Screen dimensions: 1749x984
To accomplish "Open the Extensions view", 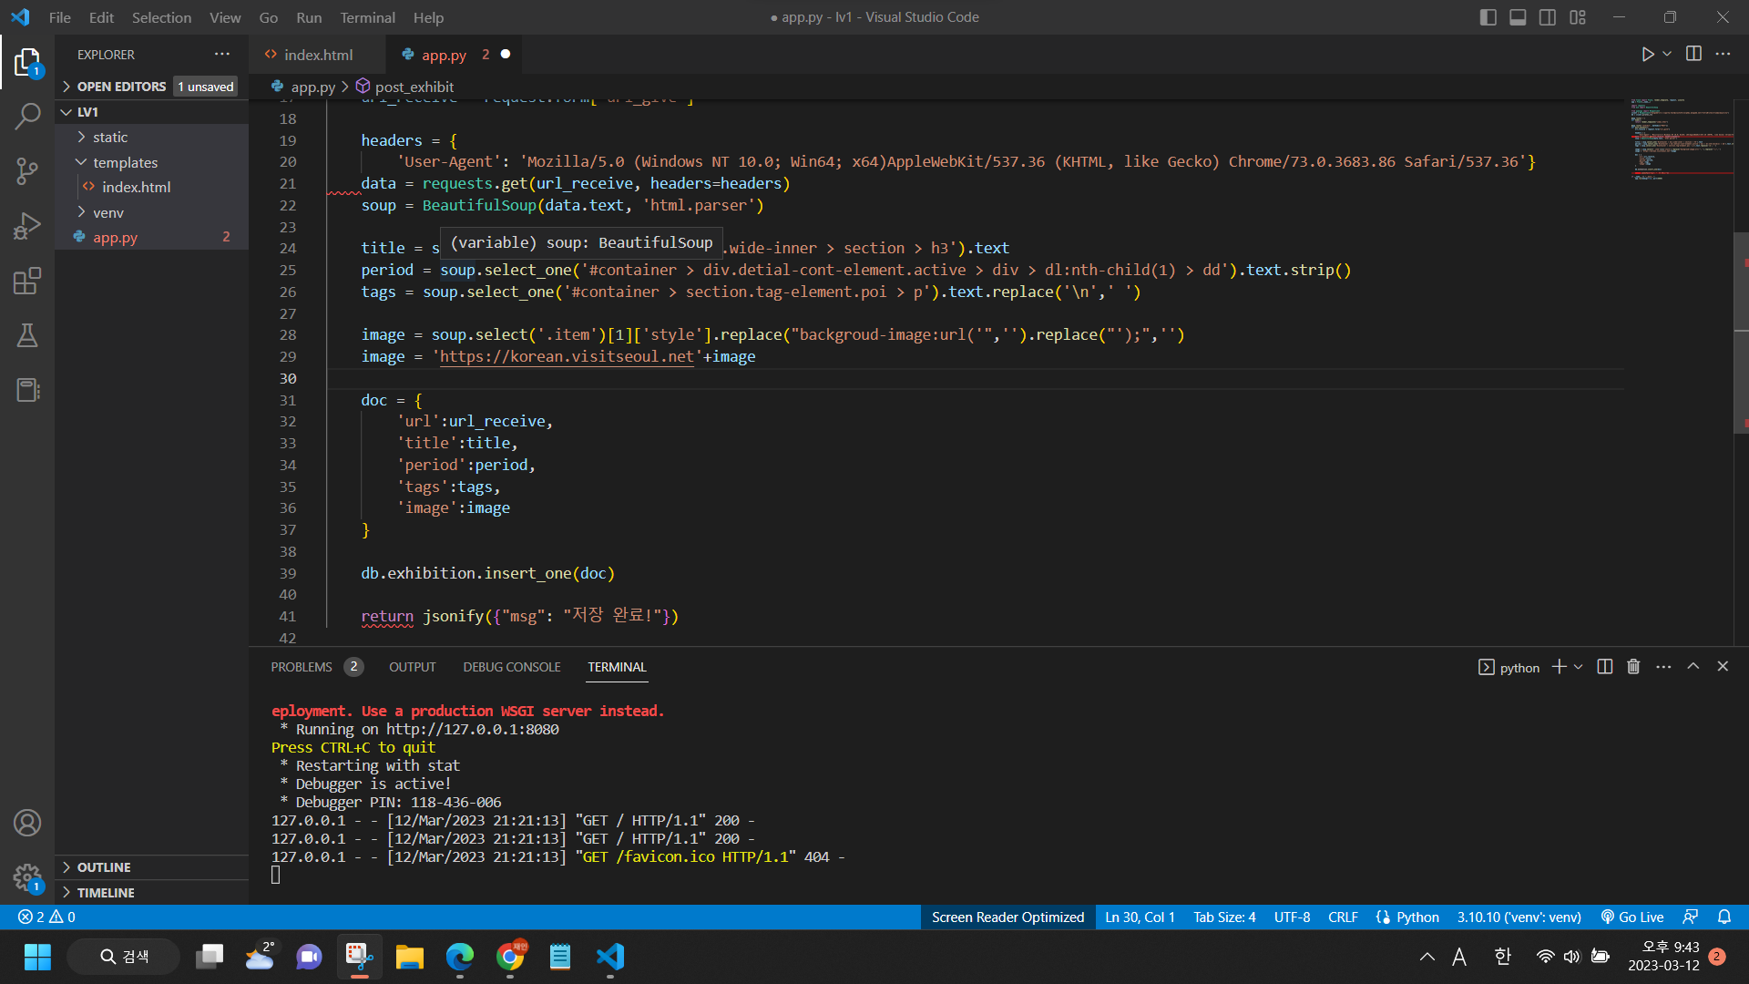I will pos(27,281).
